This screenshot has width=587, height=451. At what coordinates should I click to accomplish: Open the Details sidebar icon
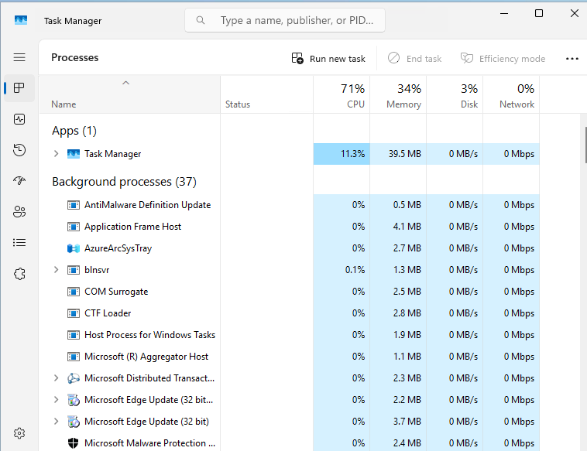click(19, 243)
